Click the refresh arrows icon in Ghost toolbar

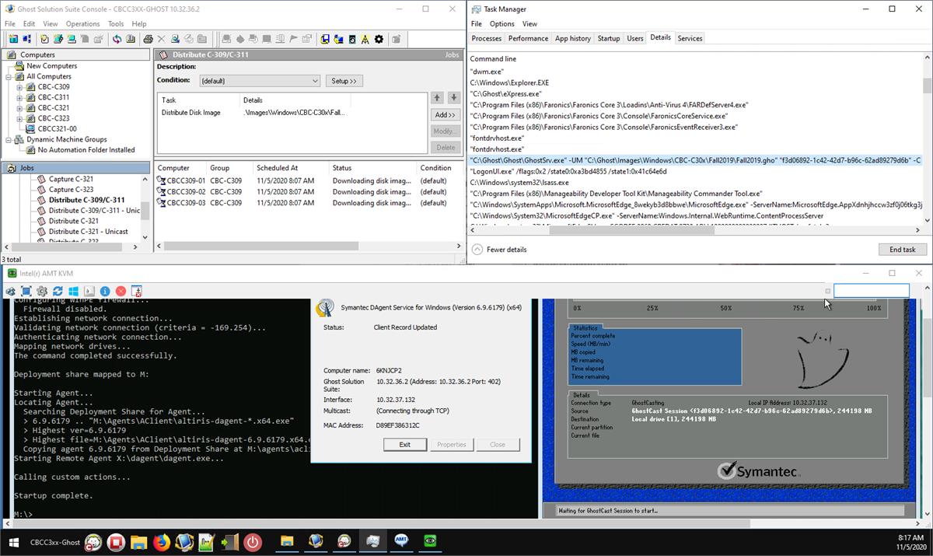[116, 39]
